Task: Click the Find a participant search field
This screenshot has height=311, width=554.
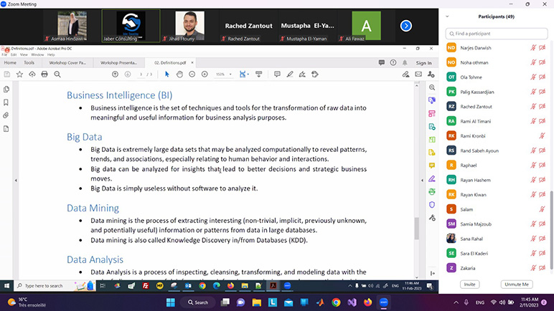Action: click(497, 33)
